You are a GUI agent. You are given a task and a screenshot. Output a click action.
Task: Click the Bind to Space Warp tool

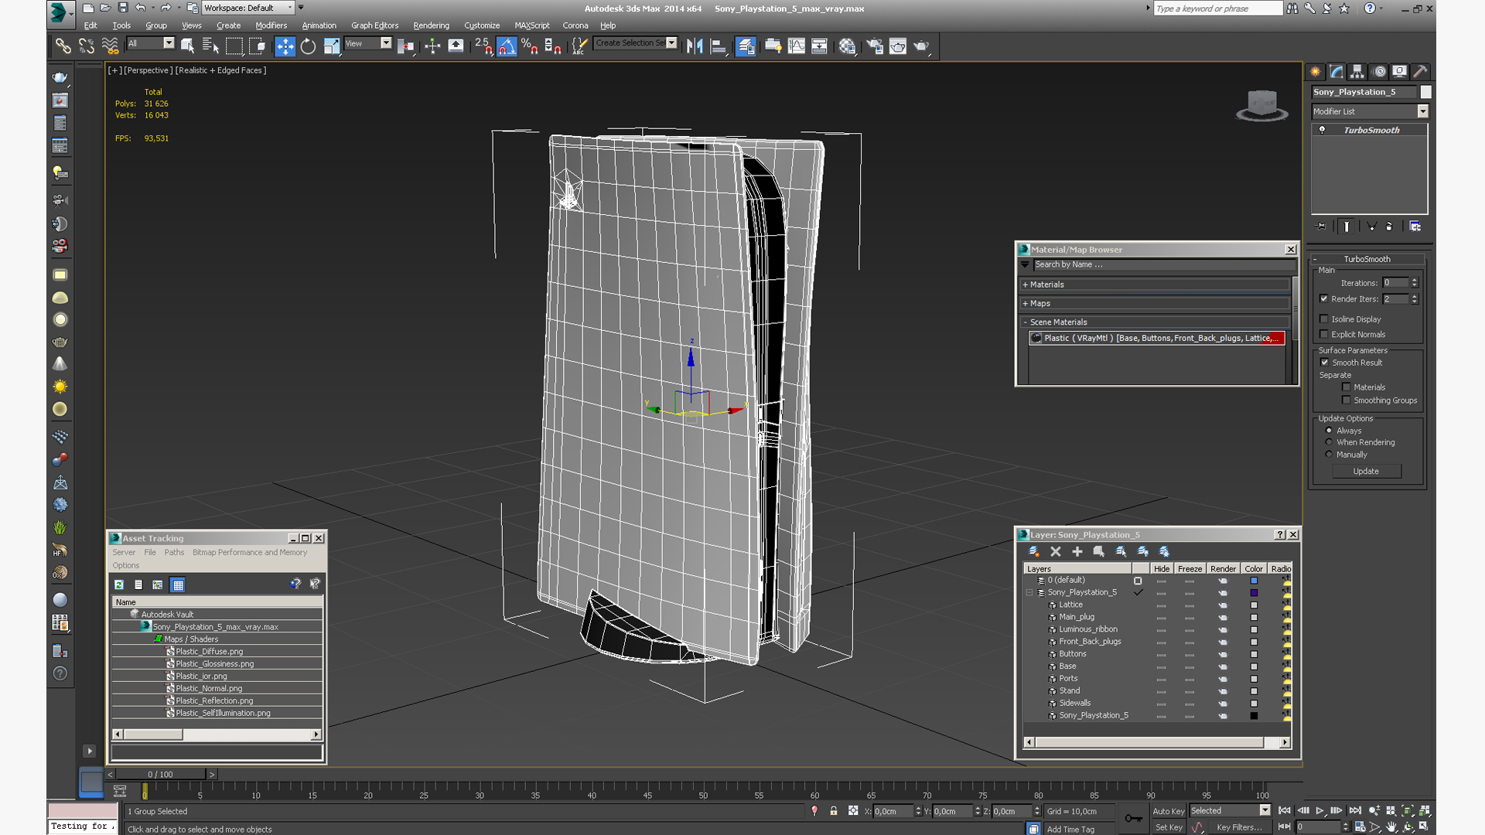pyautogui.click(x=110, y=46)
